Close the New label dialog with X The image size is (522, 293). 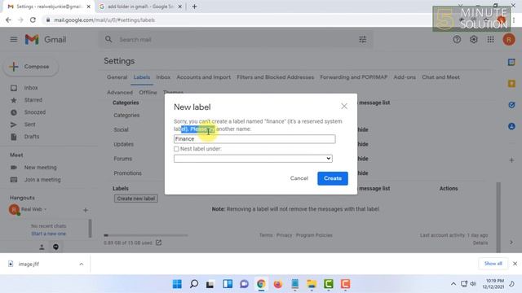(x=344, y=106)
